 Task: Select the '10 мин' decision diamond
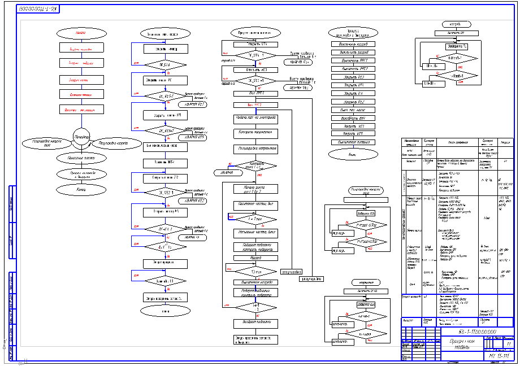coord(255,272)
